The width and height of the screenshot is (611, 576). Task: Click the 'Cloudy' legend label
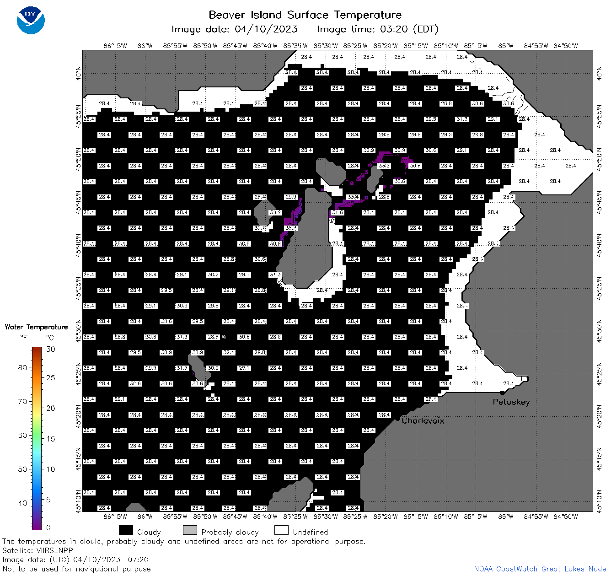click(x=149, y=532)
